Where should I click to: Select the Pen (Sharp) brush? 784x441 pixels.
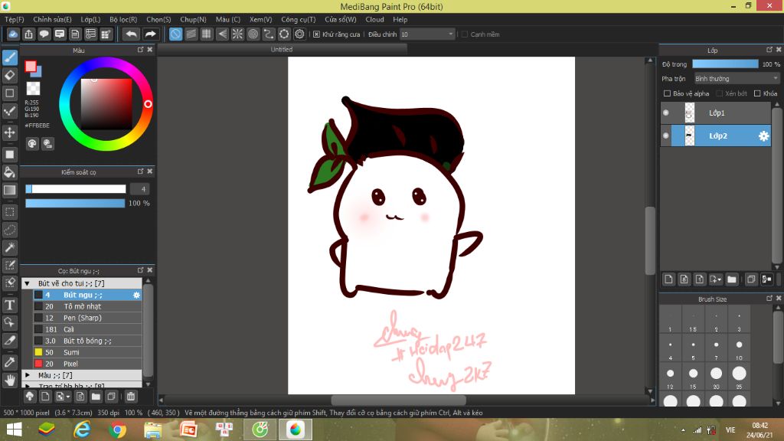87,318
